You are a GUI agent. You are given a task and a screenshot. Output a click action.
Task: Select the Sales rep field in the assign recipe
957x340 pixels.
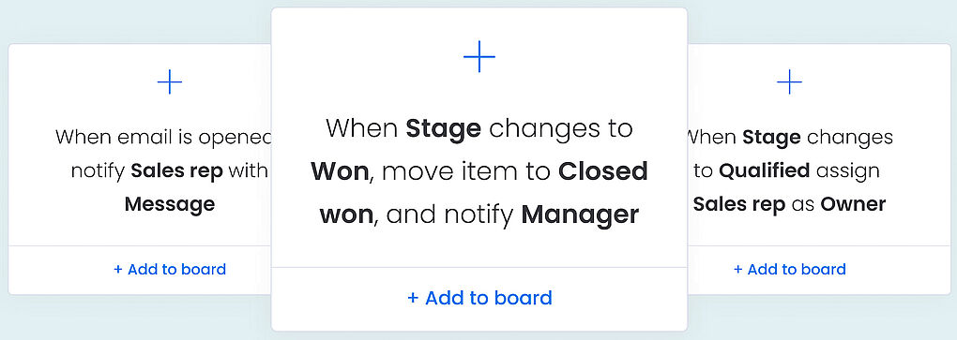tap(739, 205)
